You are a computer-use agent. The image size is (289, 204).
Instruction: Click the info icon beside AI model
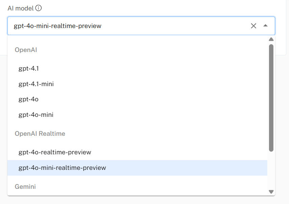point(39,8)
